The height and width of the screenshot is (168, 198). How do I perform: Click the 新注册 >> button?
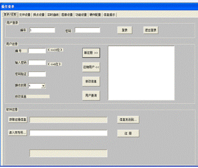point(91,53)
